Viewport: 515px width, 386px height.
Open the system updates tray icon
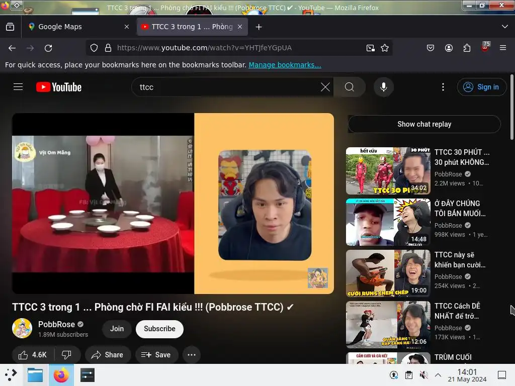tap(394, 375)
